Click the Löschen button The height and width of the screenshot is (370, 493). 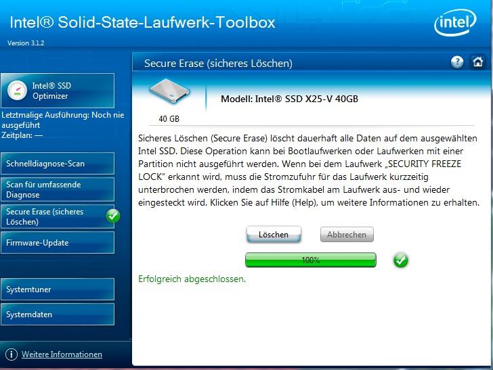(274, 234)
